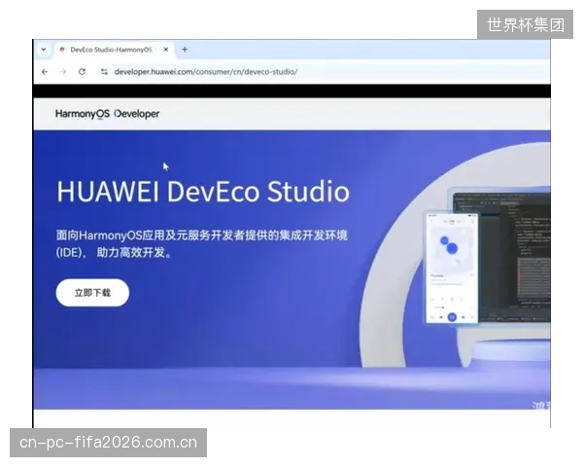
Task: Open the tab search dropdown arrow
Action: point(44,50)
